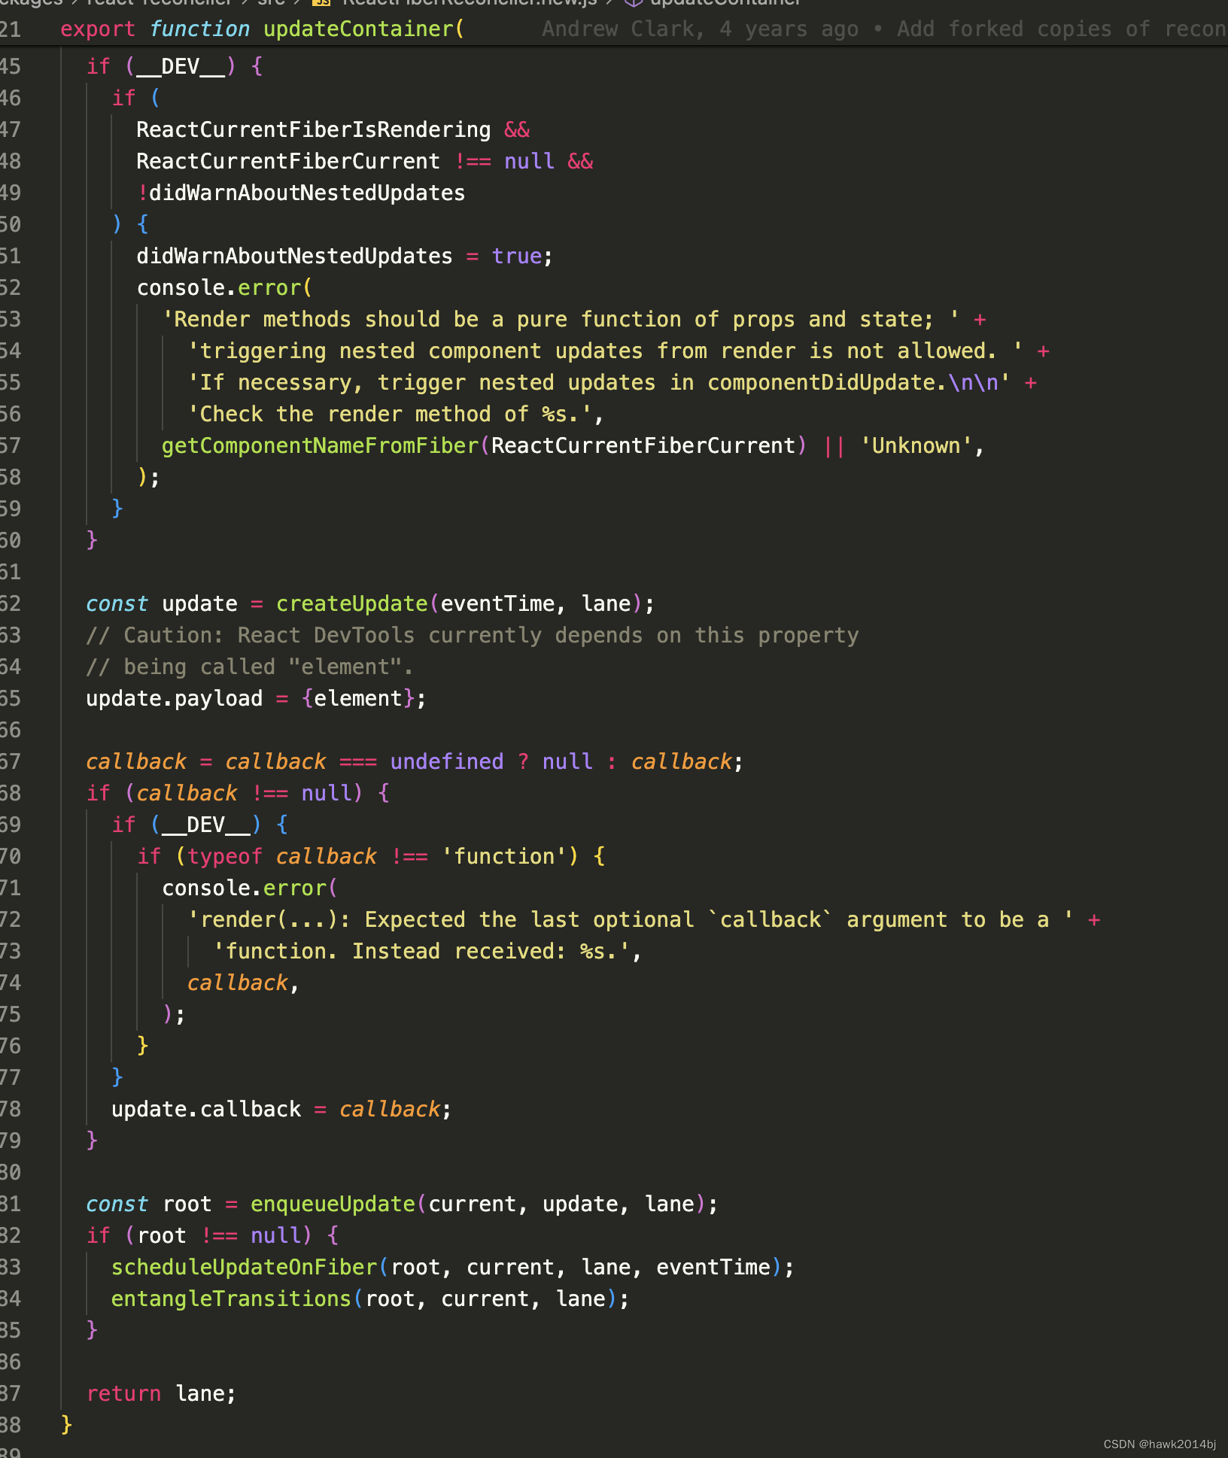Click 'return lane;' statement
This screenshot has width=1228, height=1458.
(161, 1393)
